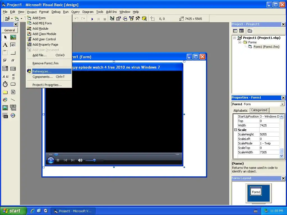
Task: Choose Remove Form1.frm menu entry
Action: [x=49, y=63]
